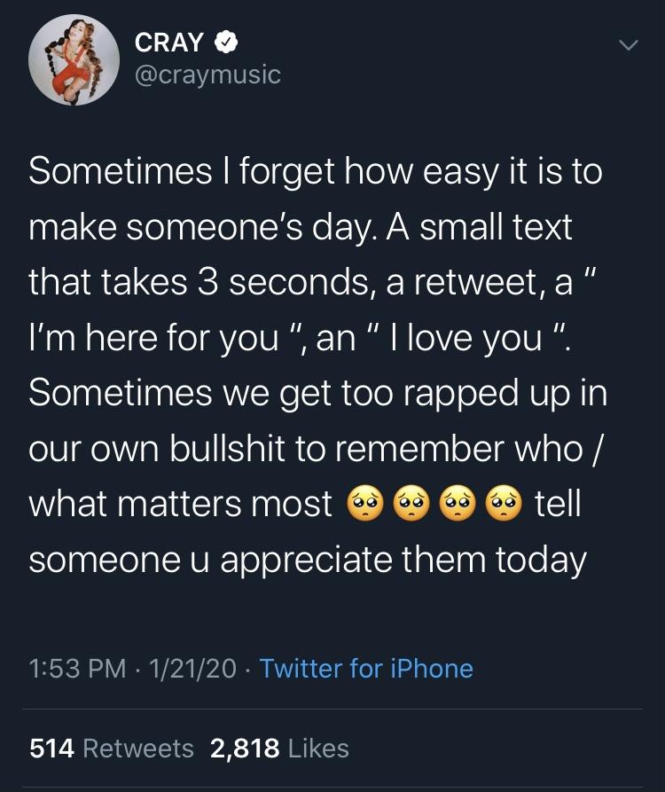The height and width of the screenshot is (792, 665).
Task: Tap the third pleading face emoji
Action: coord(458,506)
